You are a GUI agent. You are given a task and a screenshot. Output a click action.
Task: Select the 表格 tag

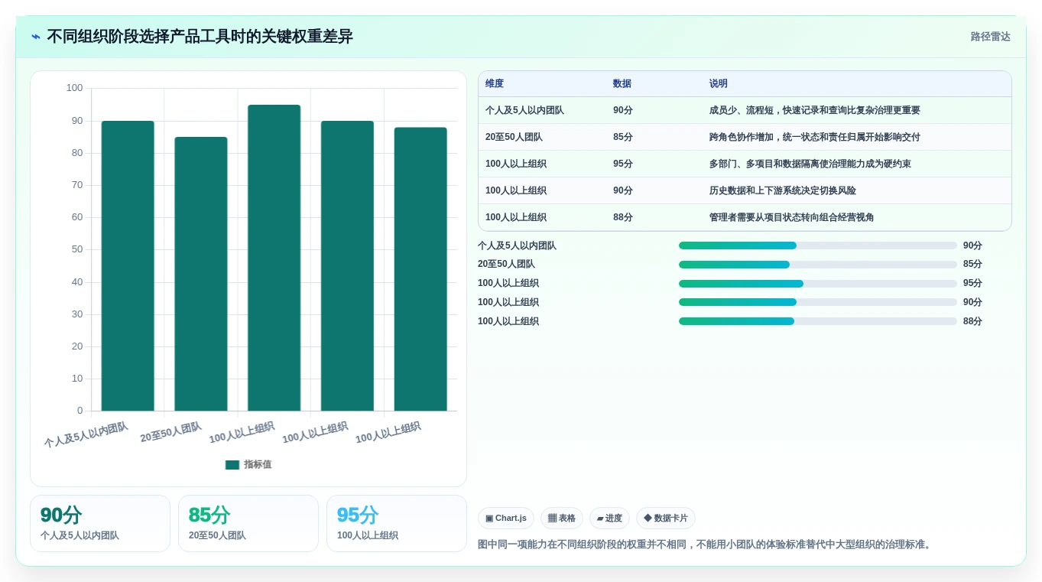click(x=562, y=519)
